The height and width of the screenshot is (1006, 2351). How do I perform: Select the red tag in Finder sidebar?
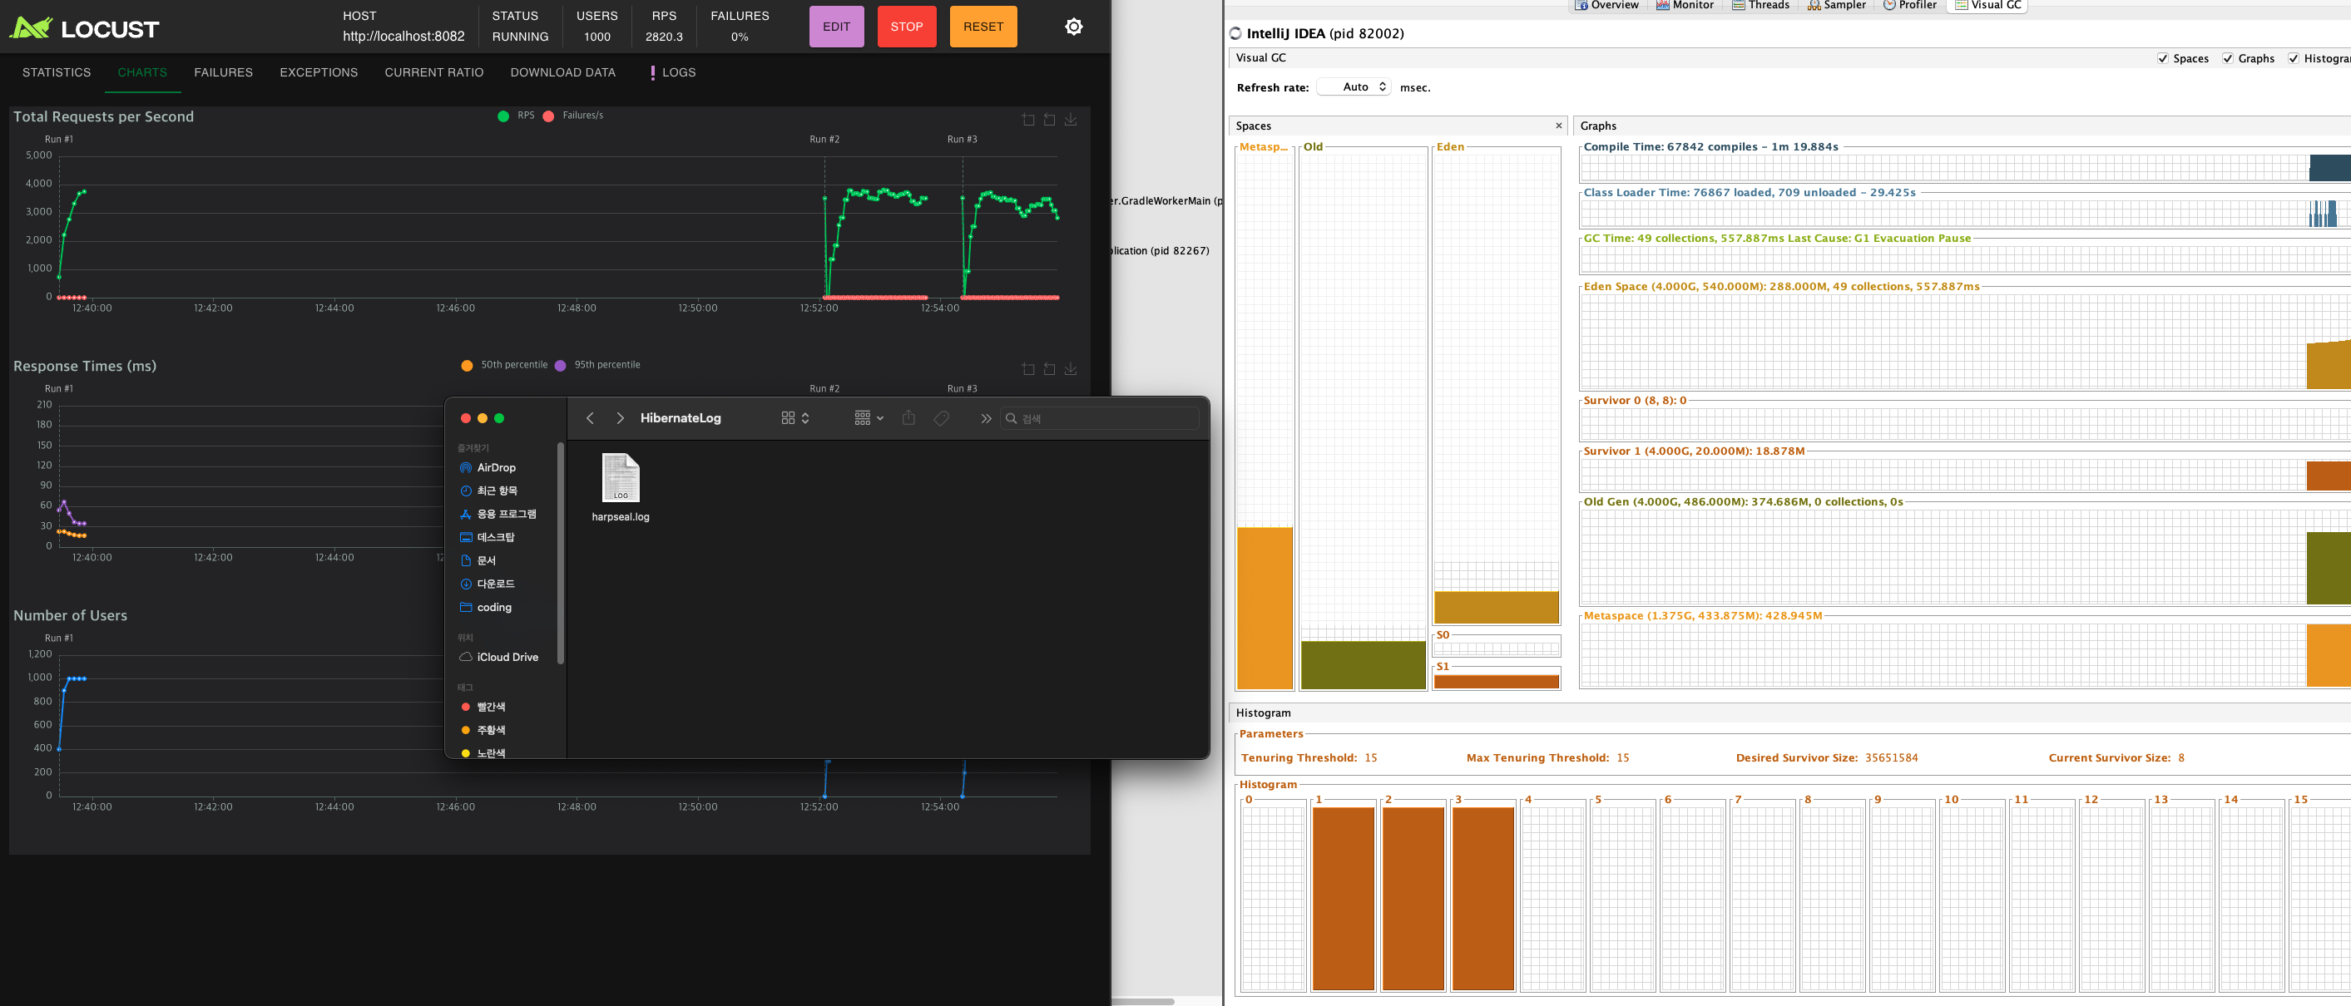[489, 707]
